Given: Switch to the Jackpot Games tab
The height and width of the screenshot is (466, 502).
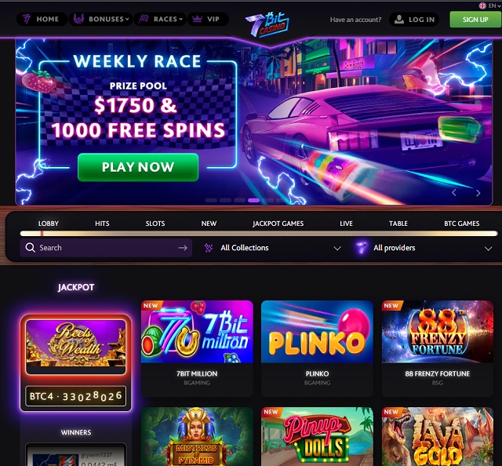Looking at the screenshot, I should pos(278,224).
